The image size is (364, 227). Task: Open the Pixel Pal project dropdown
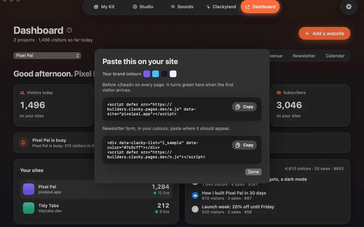(x=47, y=55)
